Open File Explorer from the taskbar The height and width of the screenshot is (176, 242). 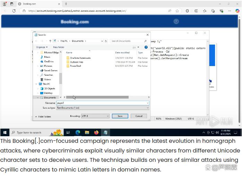[x=87, y=132]
